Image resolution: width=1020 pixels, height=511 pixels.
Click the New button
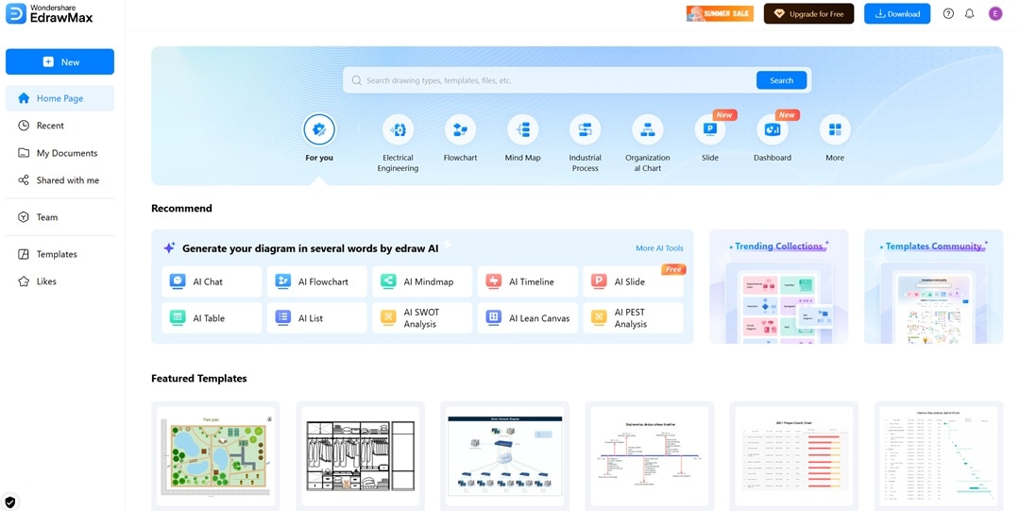tap(59, 61)
